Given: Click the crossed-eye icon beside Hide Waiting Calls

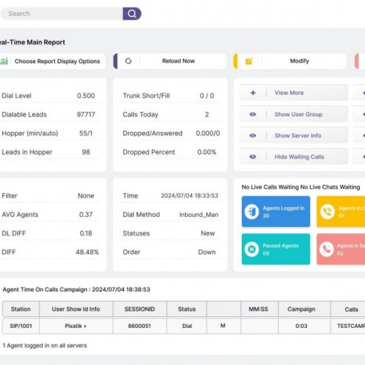Looking at the screenshot, I should tap(253, 157).
